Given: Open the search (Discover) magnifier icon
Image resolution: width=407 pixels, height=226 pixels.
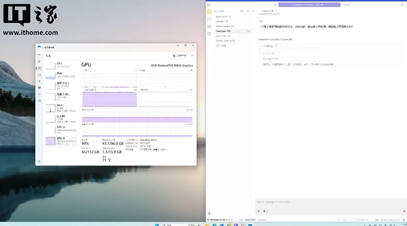Looking at the screenshot, I should point(209,34).
